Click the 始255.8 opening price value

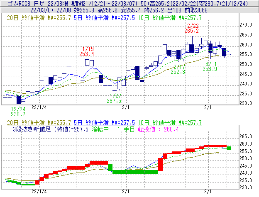click(x=84, y=10)
